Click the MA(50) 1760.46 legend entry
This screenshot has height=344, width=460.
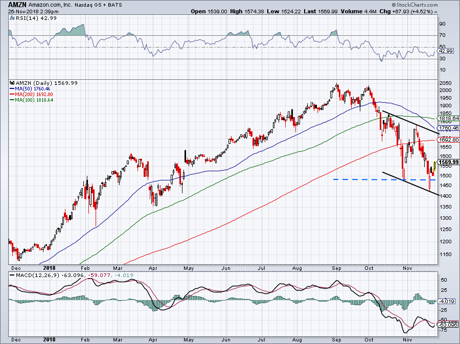pos(33,88)
